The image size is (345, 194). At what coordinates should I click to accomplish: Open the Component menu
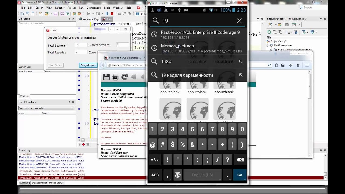pyautogui.click(x=94, y=8)
